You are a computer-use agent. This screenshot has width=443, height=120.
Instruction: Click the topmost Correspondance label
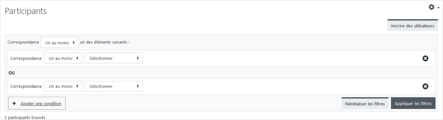(23, 42)
